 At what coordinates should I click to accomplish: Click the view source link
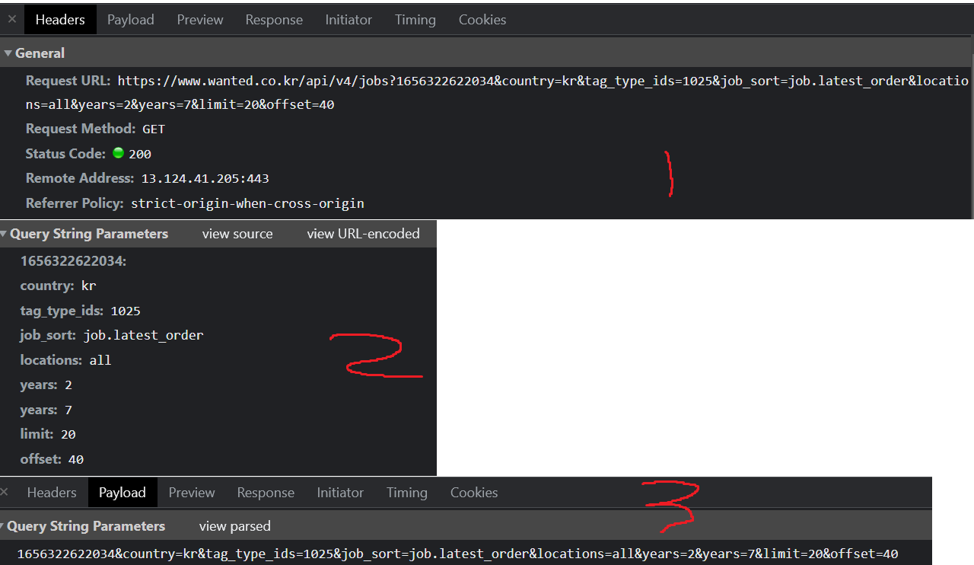(237, 234)
